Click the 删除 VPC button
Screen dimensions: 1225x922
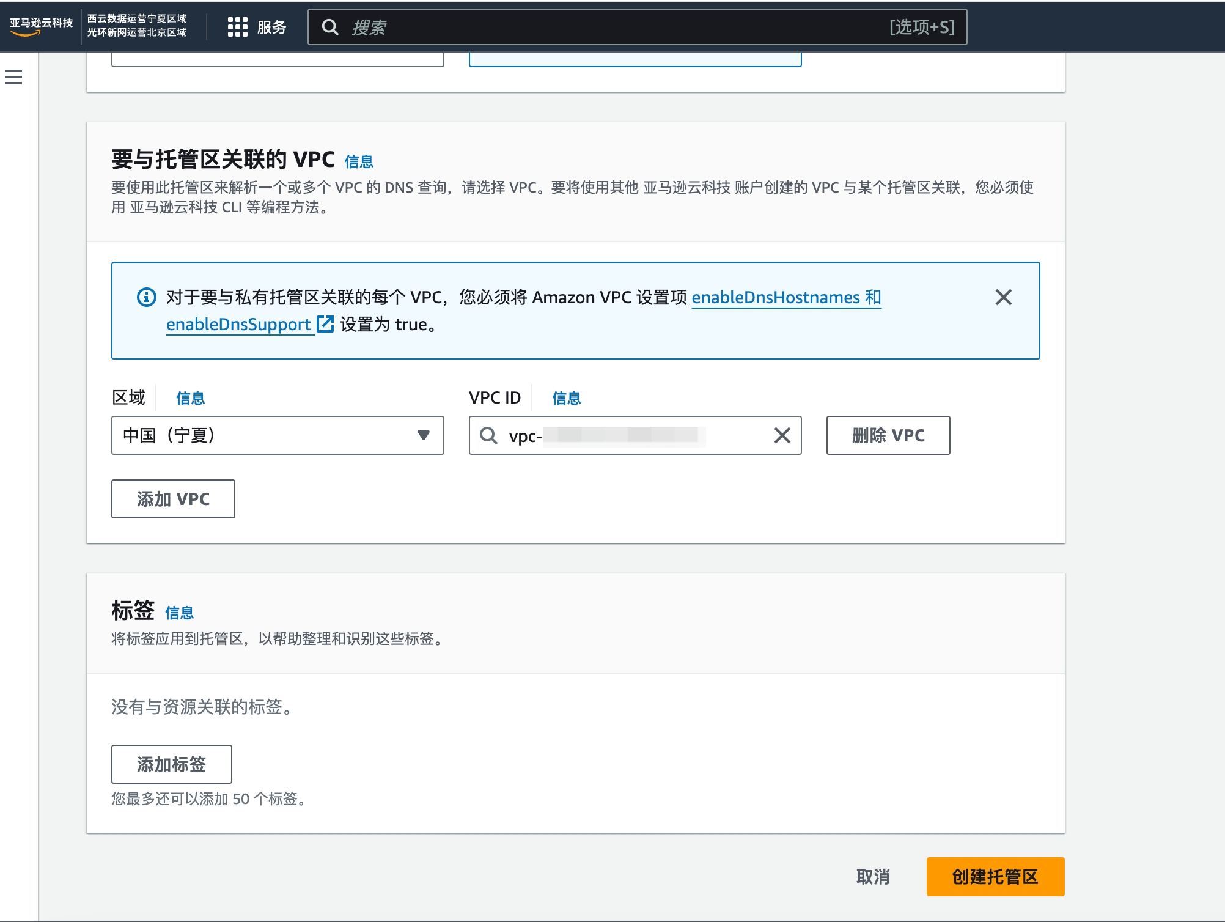pyautogui.click(x=888, y=435)
